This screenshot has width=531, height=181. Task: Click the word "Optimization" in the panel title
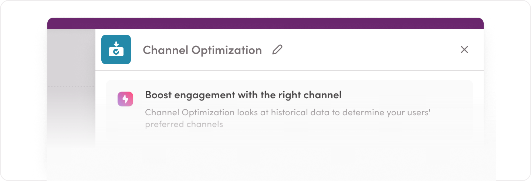(226, 50)
